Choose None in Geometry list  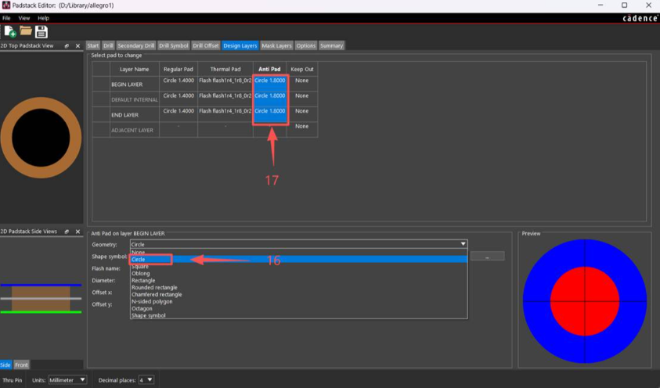(x=298, y=252)
